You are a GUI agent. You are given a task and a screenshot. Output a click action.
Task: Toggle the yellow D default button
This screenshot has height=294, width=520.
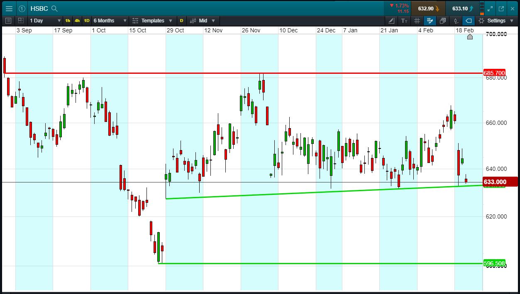[181, 20]
